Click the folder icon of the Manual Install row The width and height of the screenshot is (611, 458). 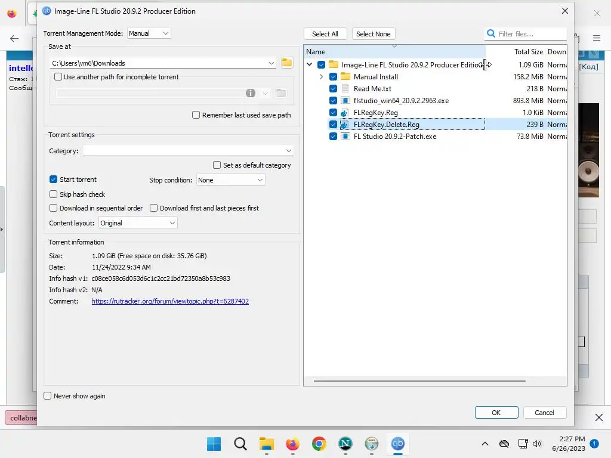[x=345, y=76]
